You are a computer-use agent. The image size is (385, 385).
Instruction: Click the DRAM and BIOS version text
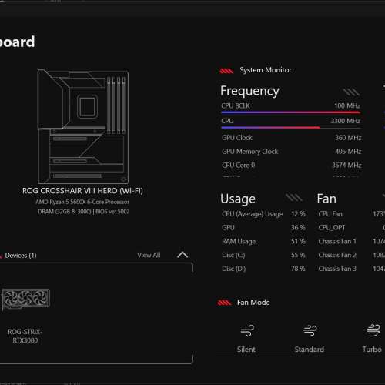coord(84,212)
